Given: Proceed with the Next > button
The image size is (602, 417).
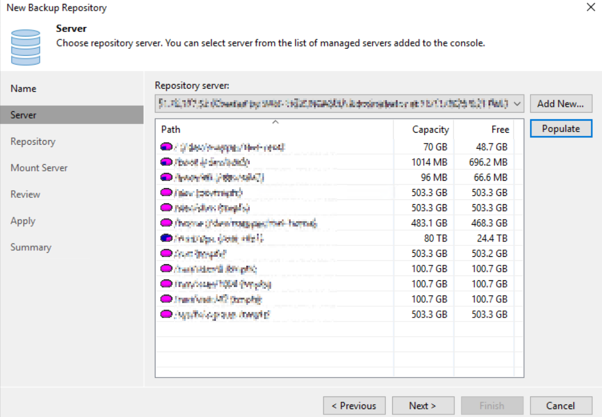Looking at the screenshot, I should 423,405.
